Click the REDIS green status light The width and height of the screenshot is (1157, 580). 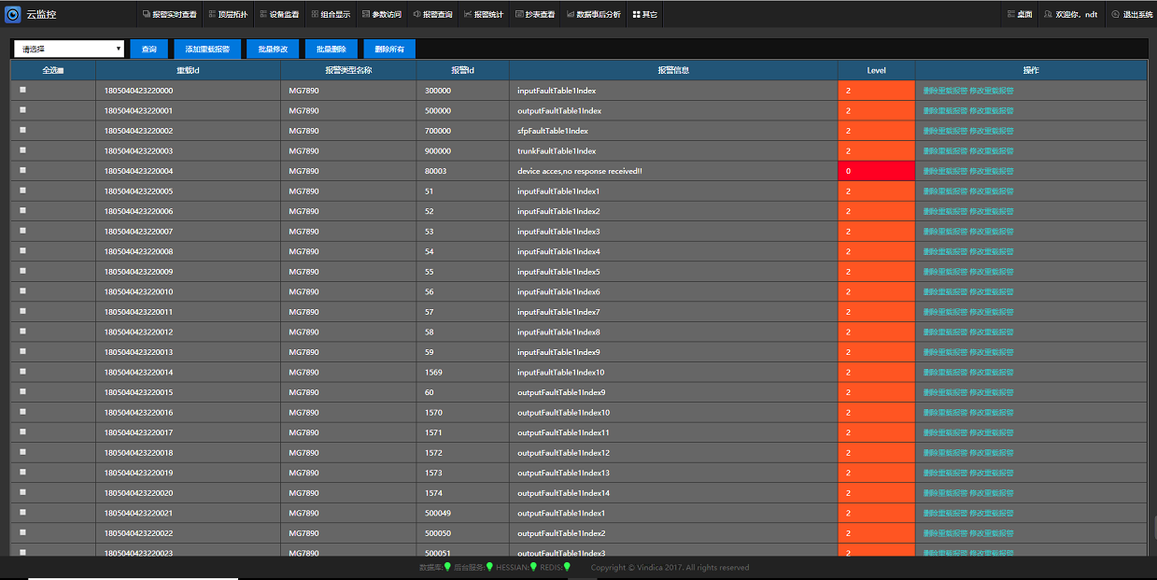567,567
